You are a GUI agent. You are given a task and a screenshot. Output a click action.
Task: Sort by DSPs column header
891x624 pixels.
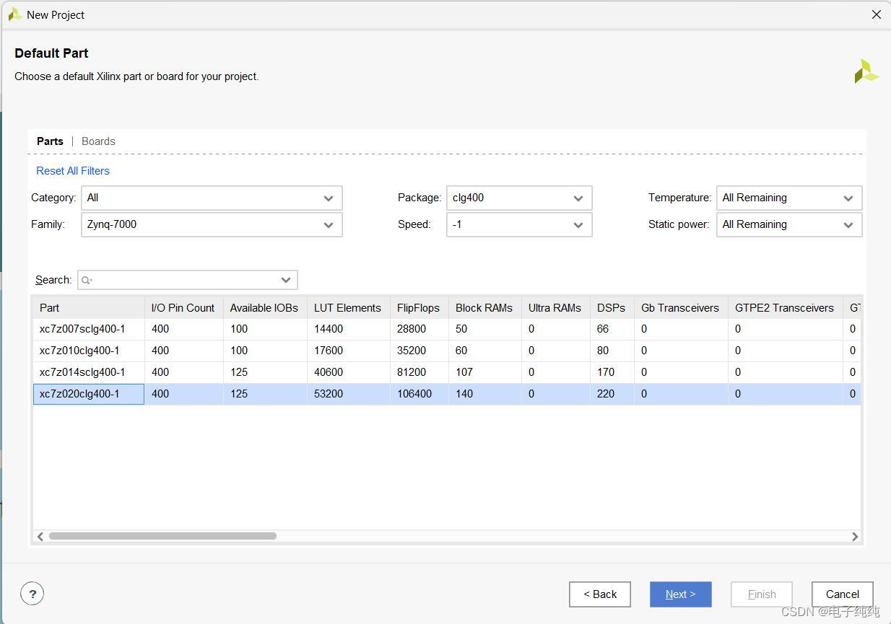pyautogui.click(x=612, y=308)
